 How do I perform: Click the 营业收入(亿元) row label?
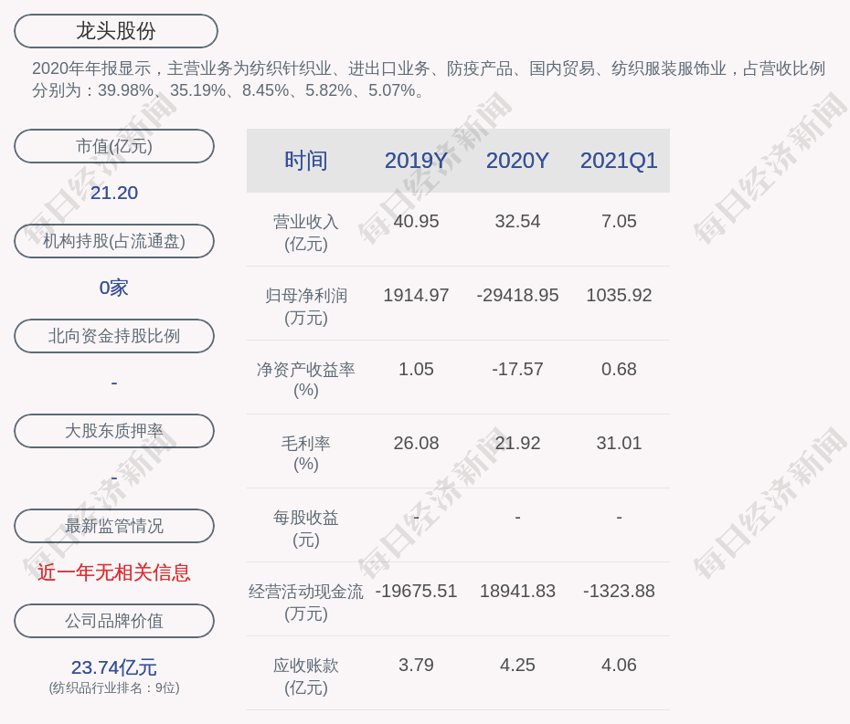click(x=305, y=232)
